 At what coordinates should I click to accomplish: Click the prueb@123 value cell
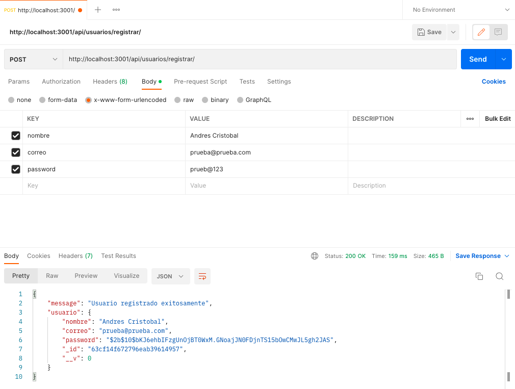[x=267, y=169]
